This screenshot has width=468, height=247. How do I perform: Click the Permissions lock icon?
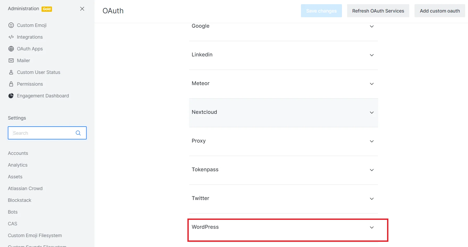(11, 84)
